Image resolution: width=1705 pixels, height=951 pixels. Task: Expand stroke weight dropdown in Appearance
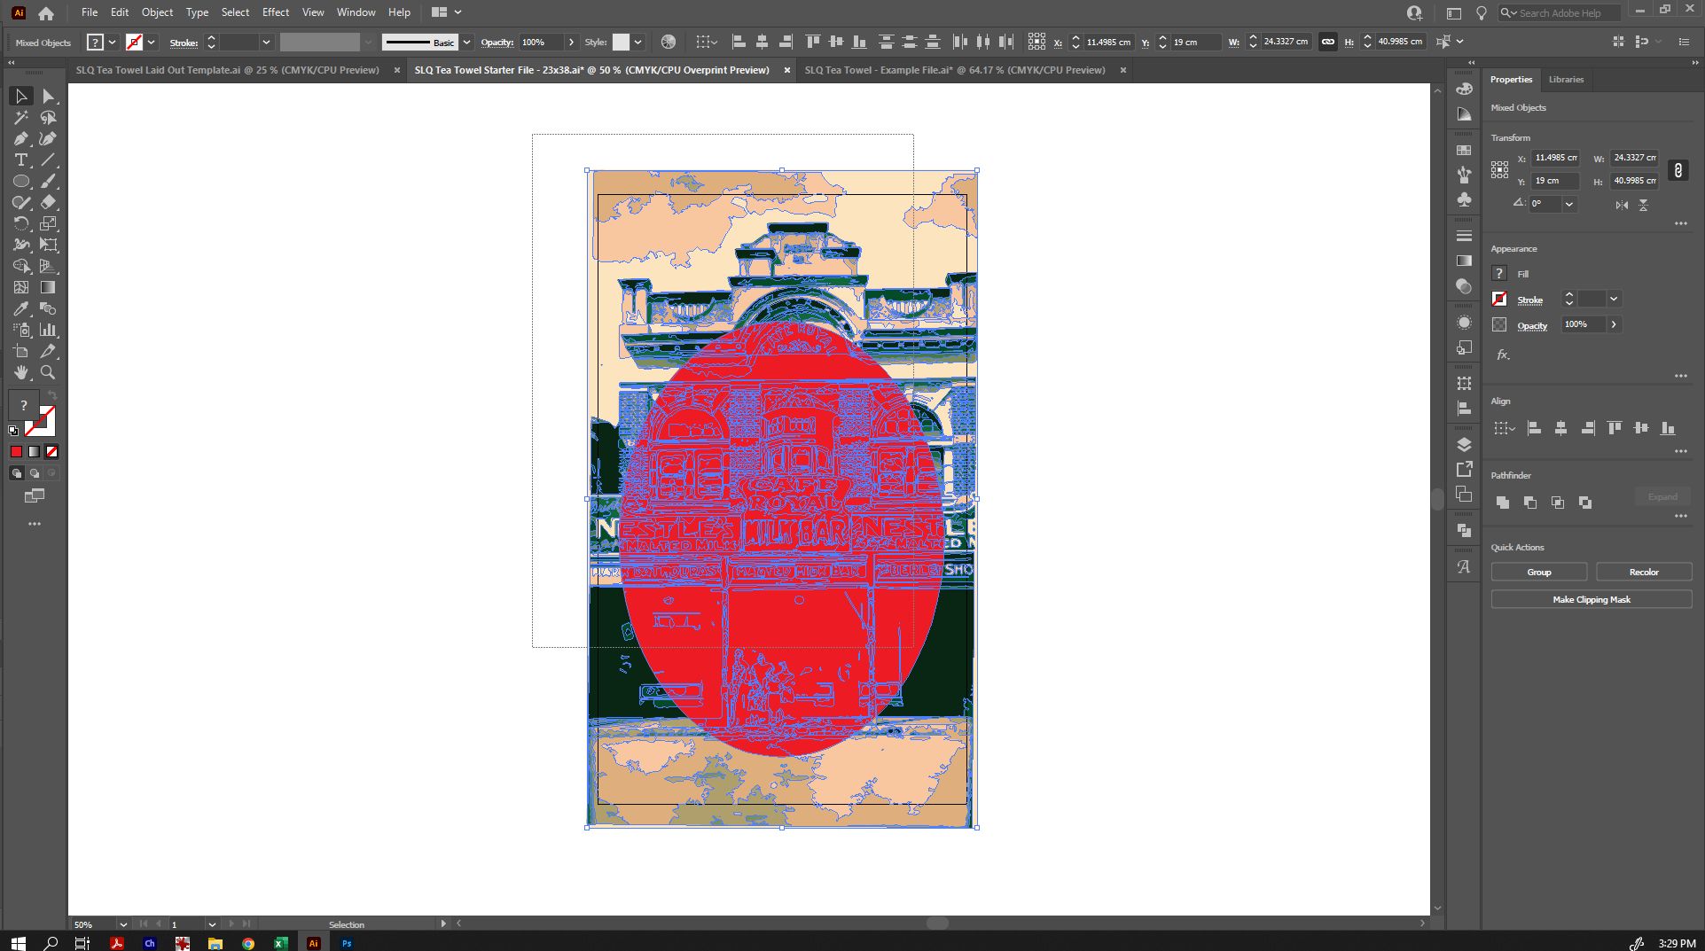pyautogui.click(x=1614, y=299)
